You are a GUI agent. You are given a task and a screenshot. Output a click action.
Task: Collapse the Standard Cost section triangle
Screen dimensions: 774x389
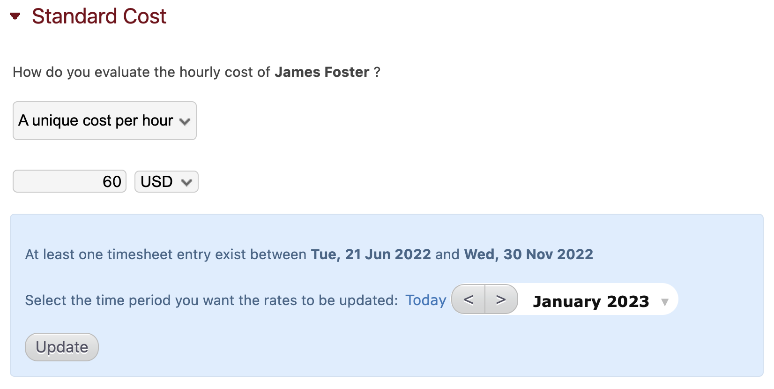pyautogui.click(x=15, y=16)
